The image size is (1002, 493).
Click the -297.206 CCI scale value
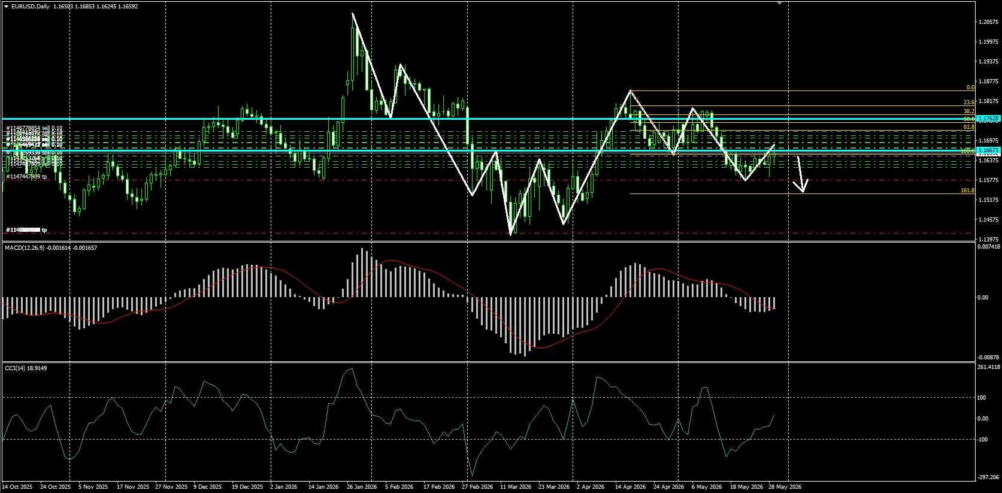988,477
